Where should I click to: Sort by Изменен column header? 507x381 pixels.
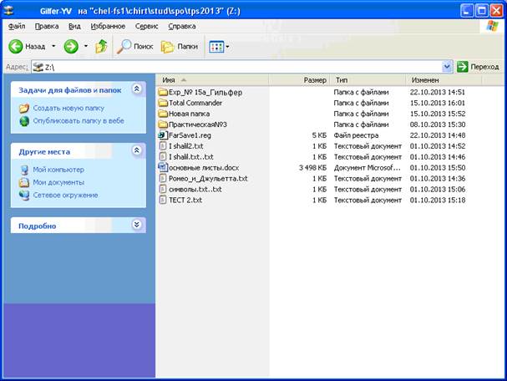[x=444, y=80]
